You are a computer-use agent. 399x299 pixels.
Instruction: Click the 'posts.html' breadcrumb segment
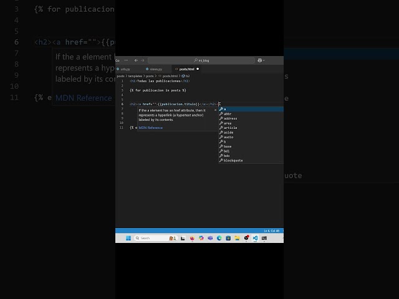pyautogui.click(x=170, y=76)
